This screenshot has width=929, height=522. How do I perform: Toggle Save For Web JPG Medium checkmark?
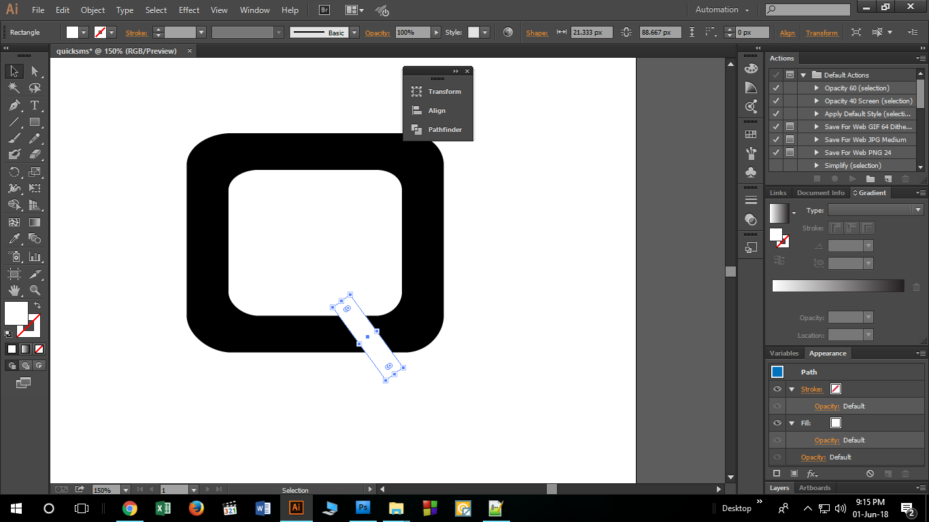[776, 139]
